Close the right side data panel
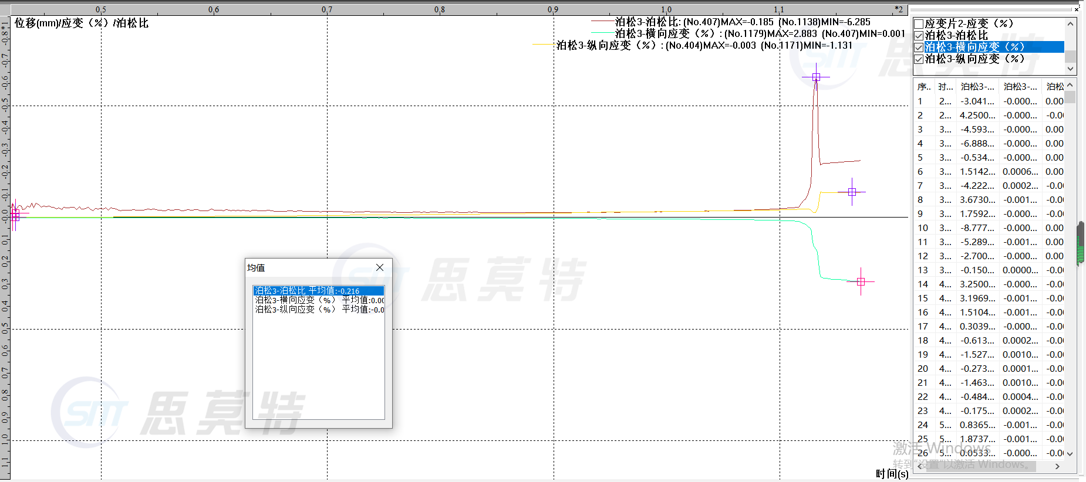1086x482 pixels. point(1076,9)
